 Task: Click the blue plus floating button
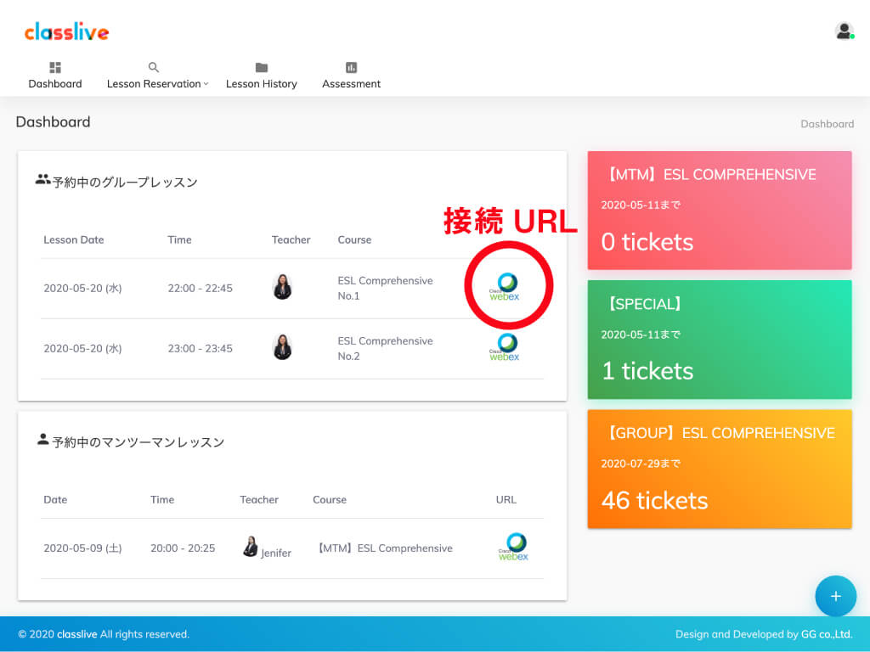836,596
